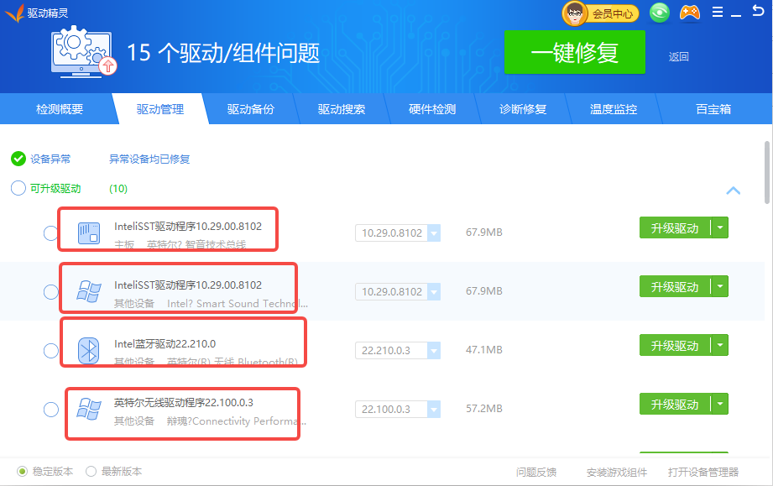773x486 pixels.
Task: Open version dropdown showing 22.210.0.3
Action: point(433,350)
